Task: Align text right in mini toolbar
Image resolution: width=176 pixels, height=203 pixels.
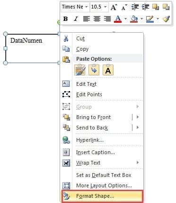Action: tap(107, 19)
